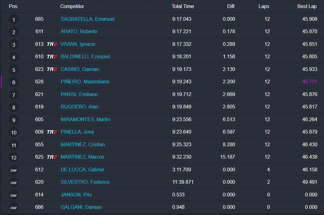This screenshot has height=215, width=324.
Task: Click the TR2 icon for CASINO, Damian
Action: click(x=52, y=69)
